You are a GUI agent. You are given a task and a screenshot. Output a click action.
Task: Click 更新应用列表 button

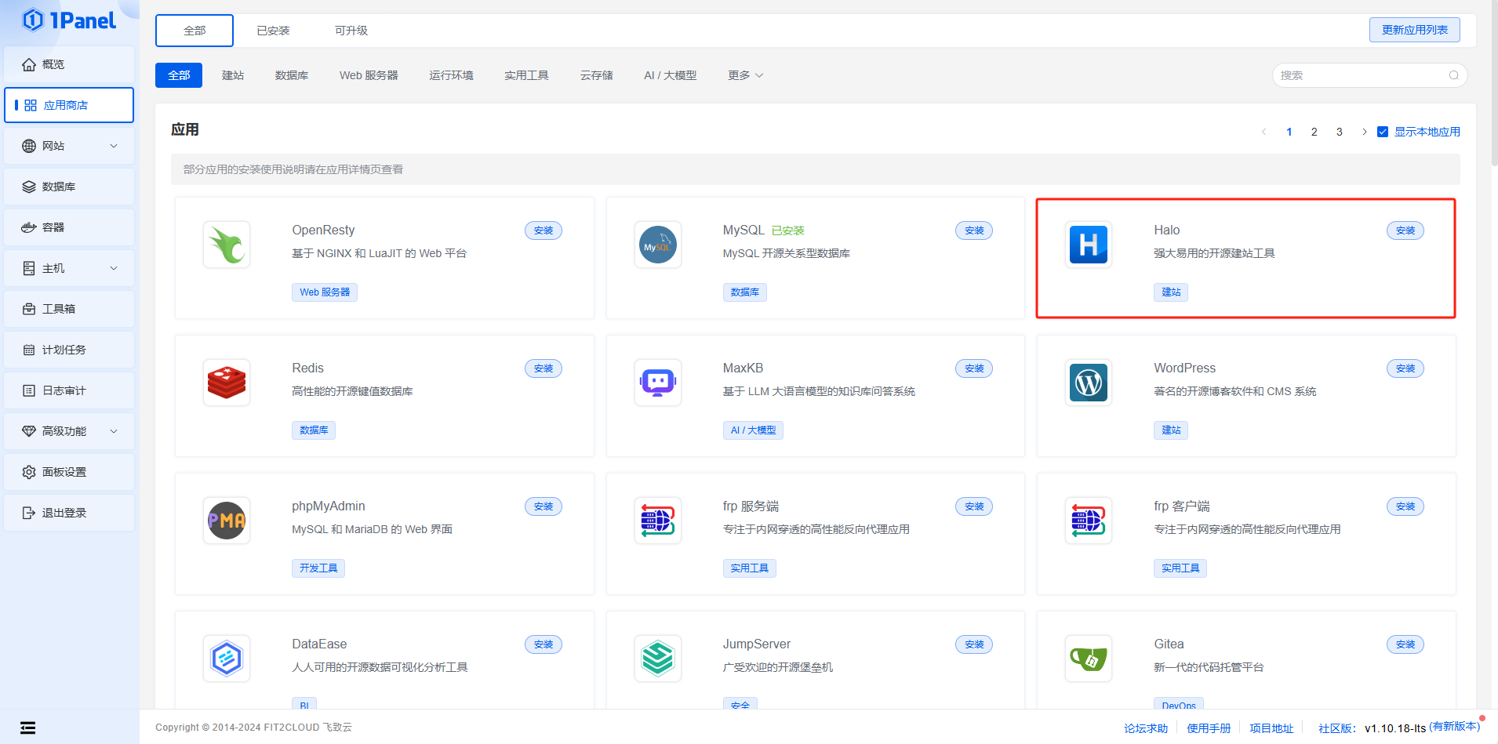[x=1415, y=30]
